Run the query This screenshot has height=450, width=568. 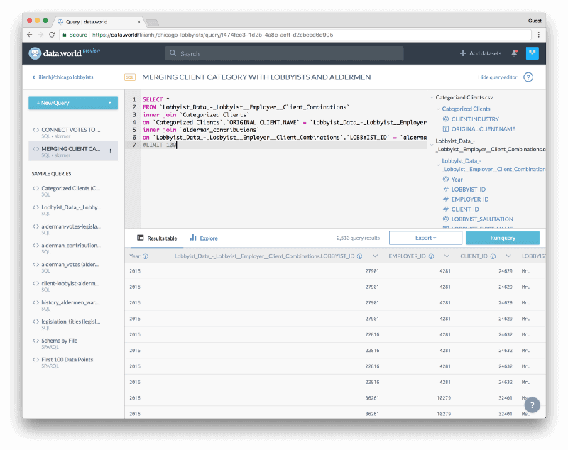tap(503, 238)
